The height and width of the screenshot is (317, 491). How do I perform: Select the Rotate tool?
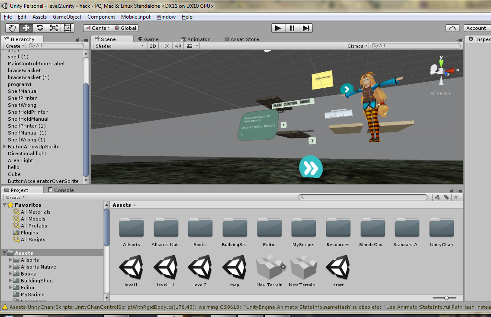pyautogui.click(x=40, y=28)
